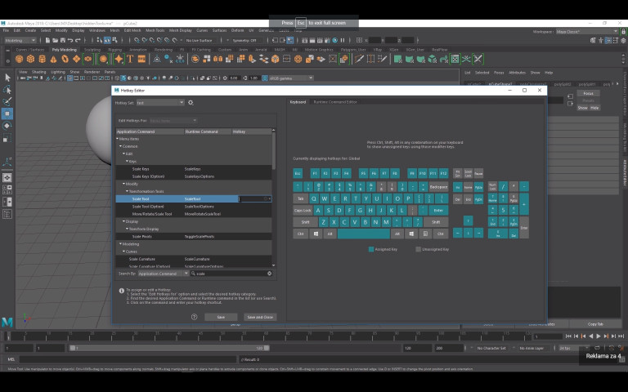The height and width of the screenshot is (392, 628).
Task: Click the pause IPR render icon in status line
Action: click(343, 40)
